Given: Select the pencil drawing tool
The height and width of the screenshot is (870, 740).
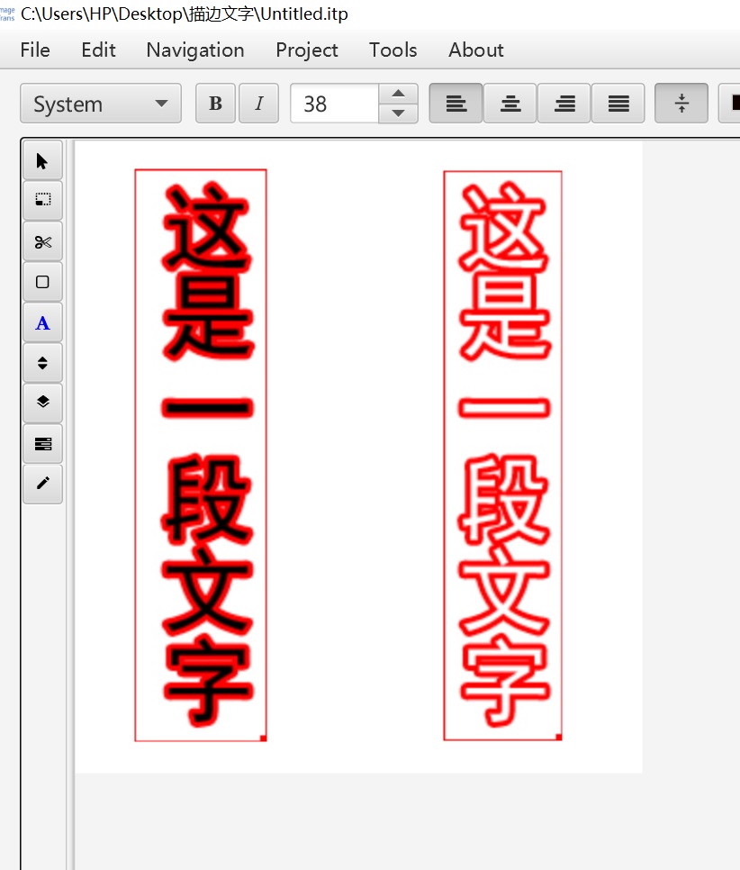Looking at the screenshot, I should [x=42, y=484].
